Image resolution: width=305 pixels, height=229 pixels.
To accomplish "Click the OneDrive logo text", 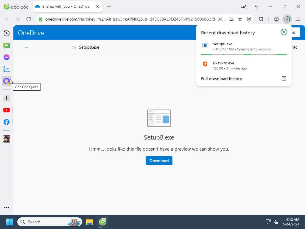I will click(31, 33).
